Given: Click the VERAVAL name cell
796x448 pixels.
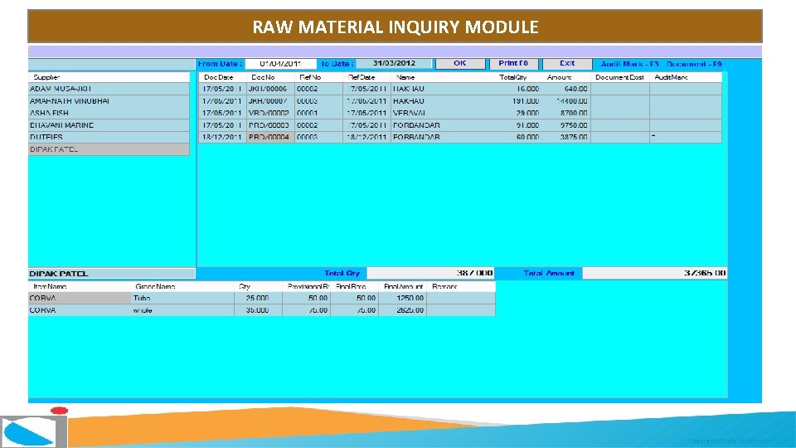Looking at the screenshot, I should (x=443, y=114).
